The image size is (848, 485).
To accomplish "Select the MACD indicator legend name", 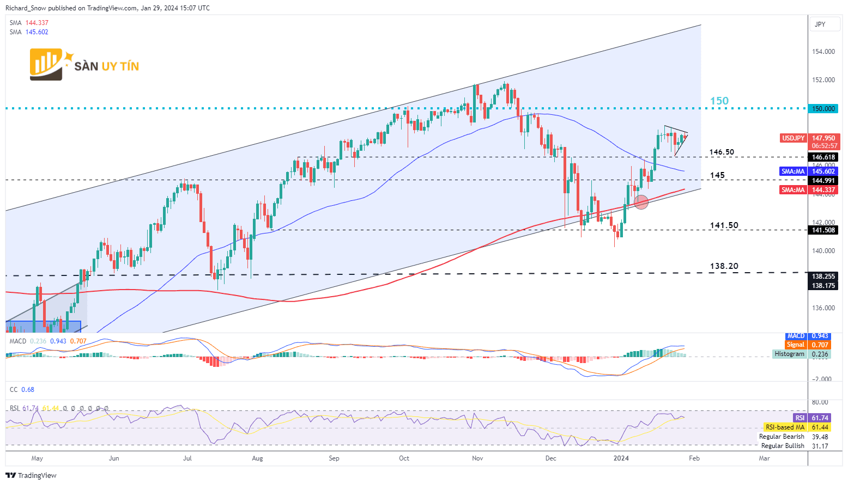I will tap(18, 341).
